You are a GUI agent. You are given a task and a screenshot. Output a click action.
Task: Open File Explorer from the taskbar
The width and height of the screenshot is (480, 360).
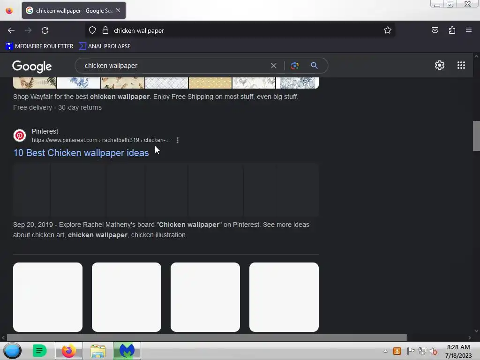point(98,351)
